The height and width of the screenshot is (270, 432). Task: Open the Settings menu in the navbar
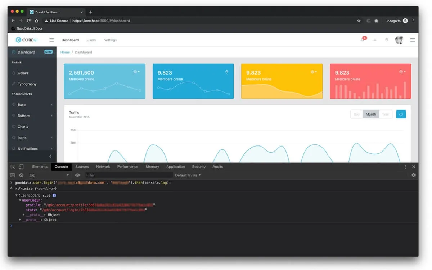[x=110, y=40]
